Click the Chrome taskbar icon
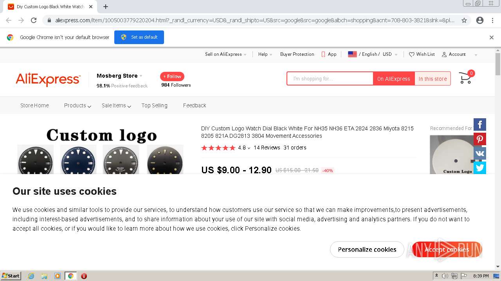 (70, 276)
